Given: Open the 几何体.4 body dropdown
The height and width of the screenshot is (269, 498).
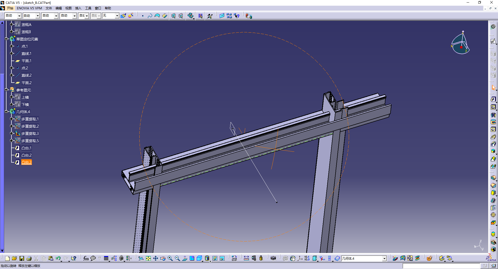Looking at the screenshot, I should pos(384,258).
